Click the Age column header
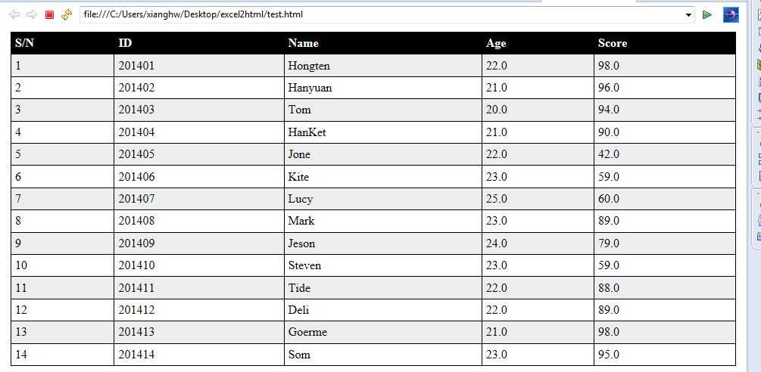 [496, 43]
